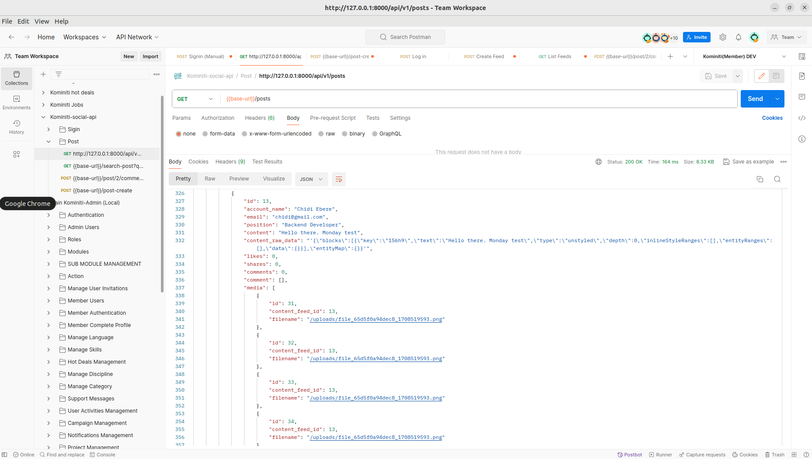
Task: Open the History sidebar panel
Action: tap(17, 127)
